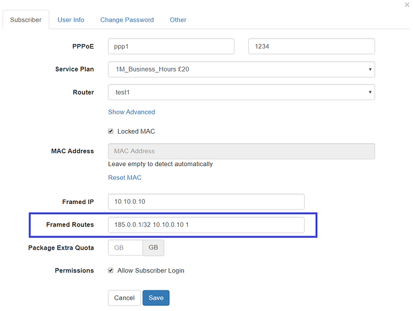Screen dimensions: 413x311
Task: Click the Framed IP field
Action: point(206,202)
